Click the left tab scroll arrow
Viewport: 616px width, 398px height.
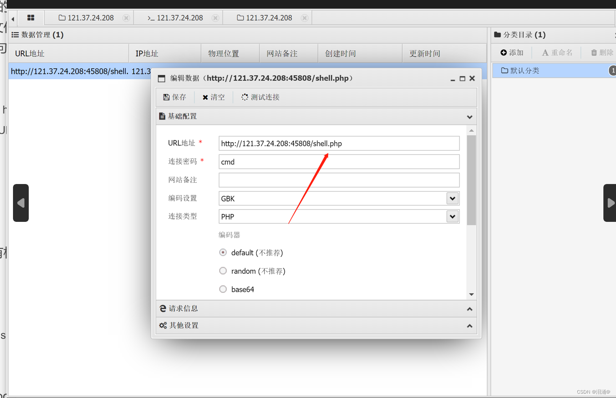coord(13,19)
